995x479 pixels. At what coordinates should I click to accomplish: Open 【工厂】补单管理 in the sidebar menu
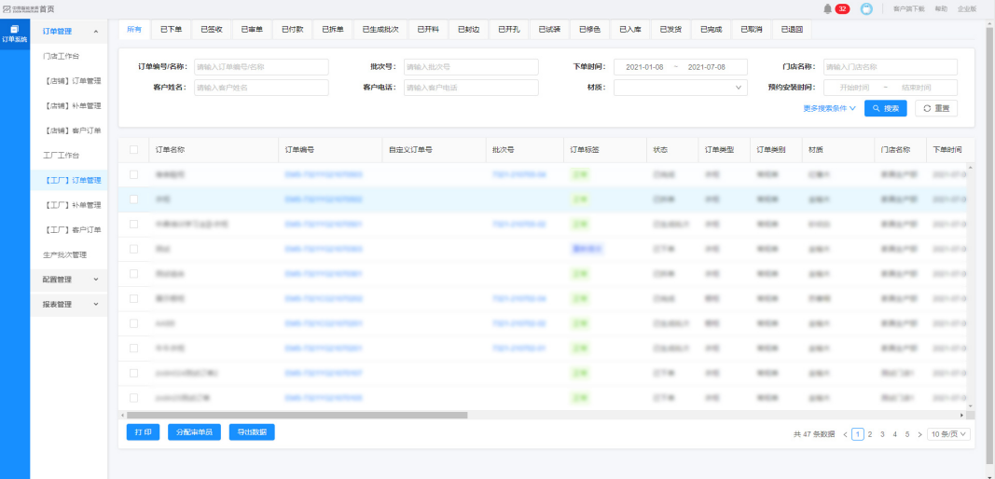73,205
